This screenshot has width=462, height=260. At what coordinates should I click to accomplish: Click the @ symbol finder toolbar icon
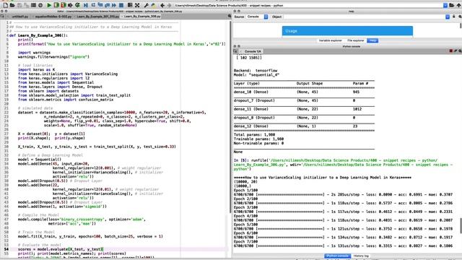40,5
